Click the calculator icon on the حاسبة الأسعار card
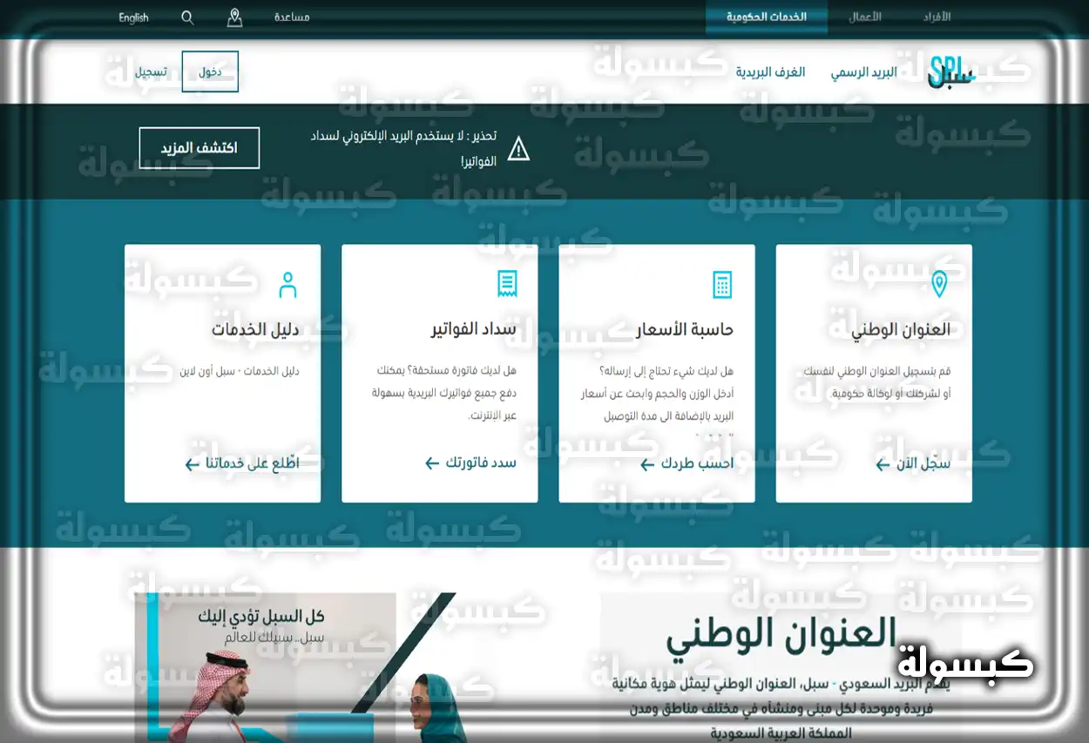Viewport: 1089px width, 743px height. 722,283
